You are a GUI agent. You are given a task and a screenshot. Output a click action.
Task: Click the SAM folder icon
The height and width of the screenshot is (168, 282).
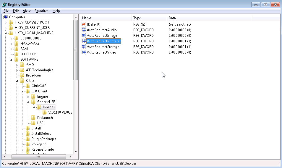click(17, 49)
